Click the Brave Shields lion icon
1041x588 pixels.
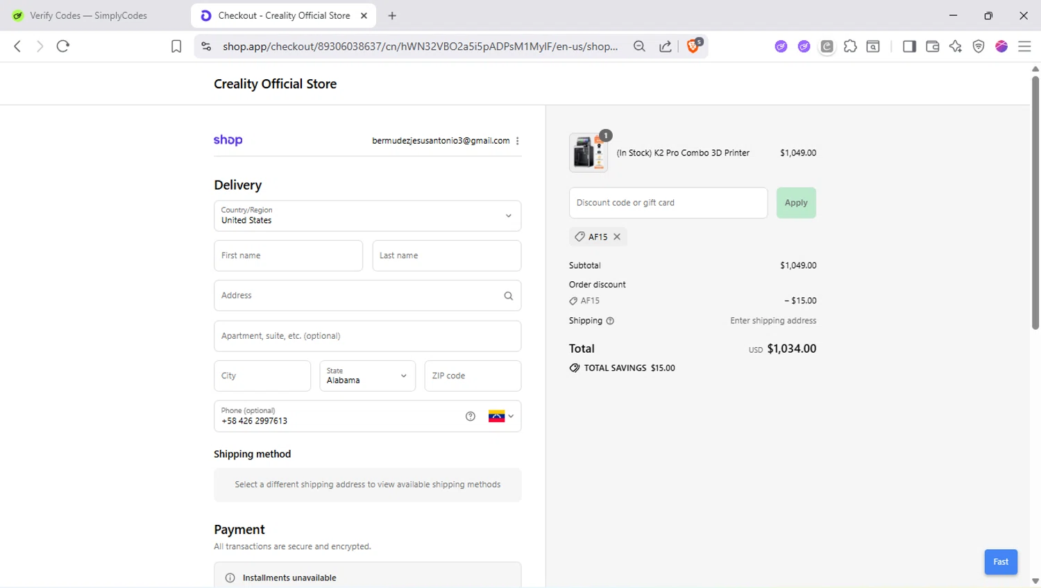(x=693, y=47)
